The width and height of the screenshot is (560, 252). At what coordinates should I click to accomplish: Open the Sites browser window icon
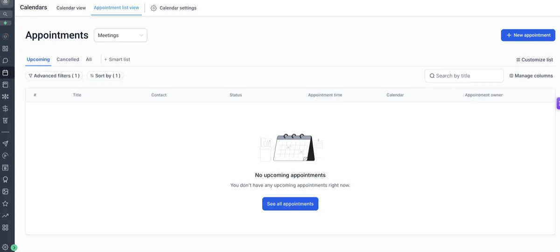coord(6,168)
